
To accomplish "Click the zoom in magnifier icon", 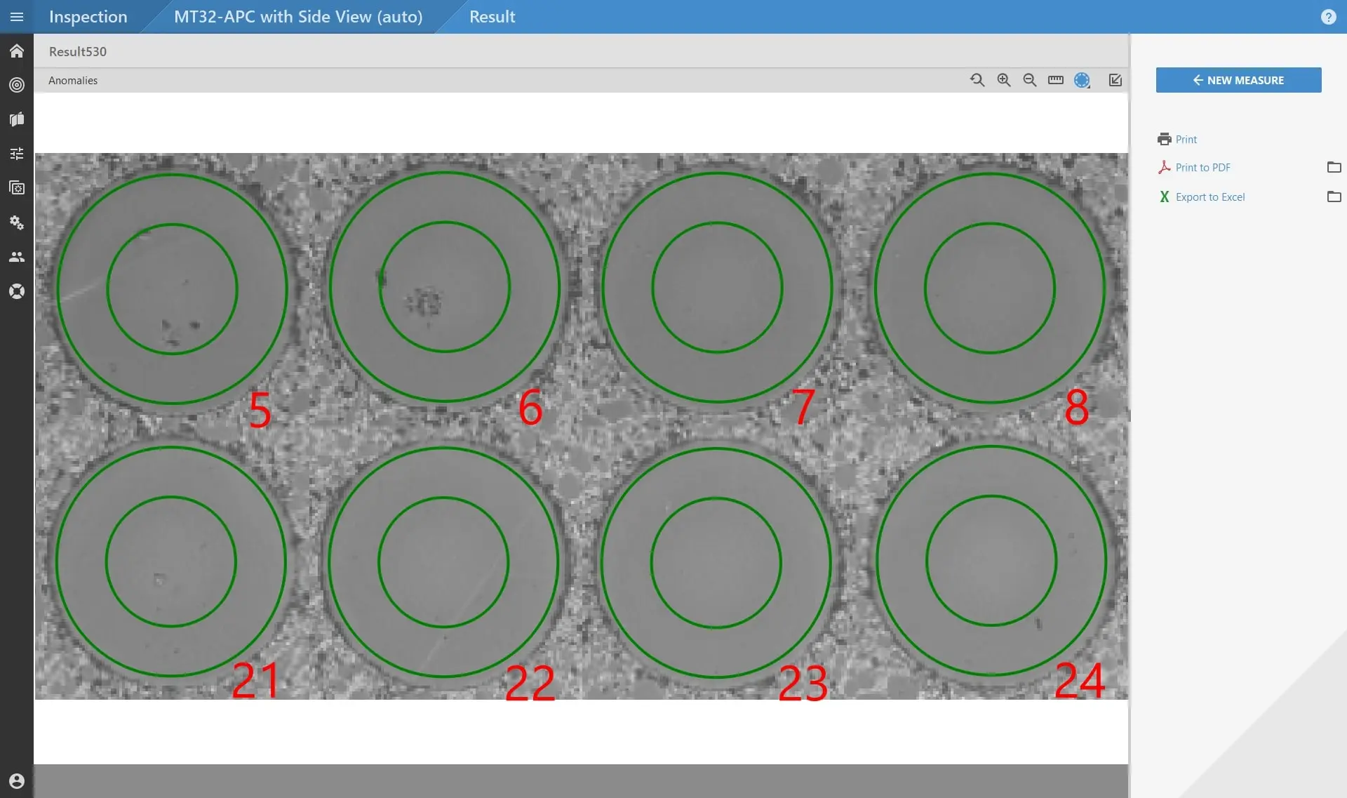I will [1004, 80].
